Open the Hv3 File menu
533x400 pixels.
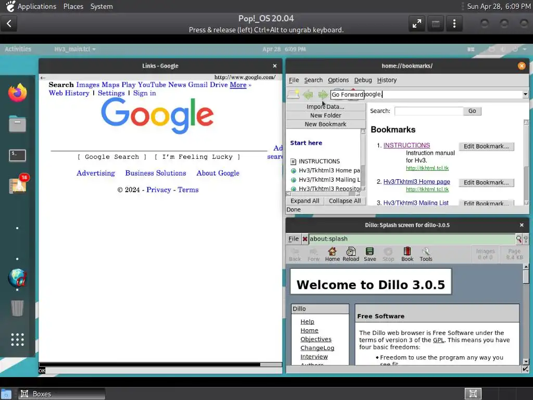pos(294,80)
